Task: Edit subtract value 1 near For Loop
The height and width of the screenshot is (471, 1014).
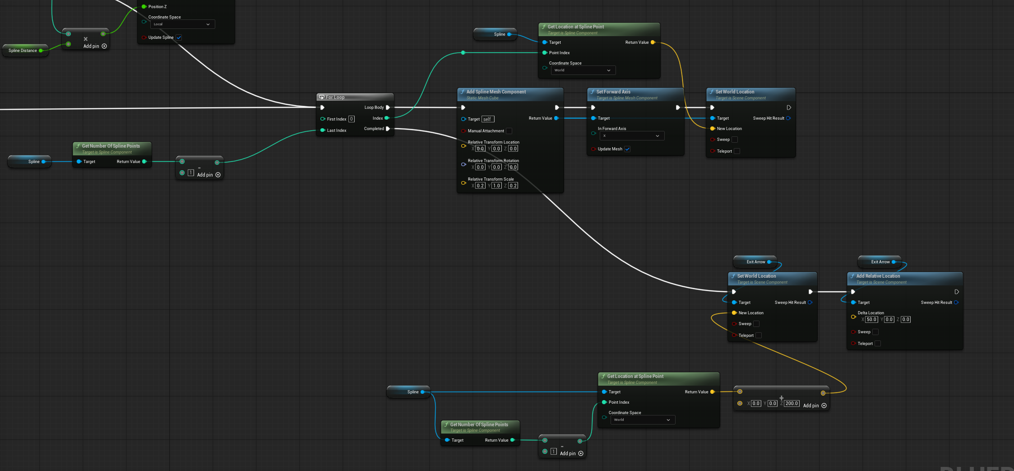Action: (x=191, y=173)
